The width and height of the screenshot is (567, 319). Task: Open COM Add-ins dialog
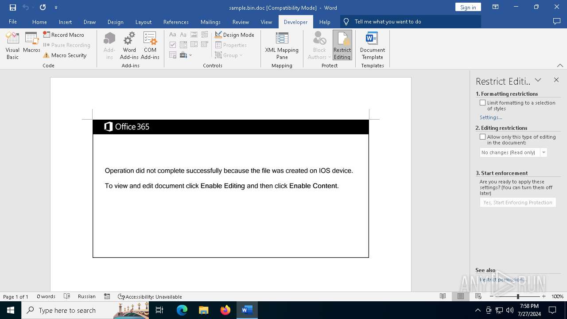(x=150, y=46)
